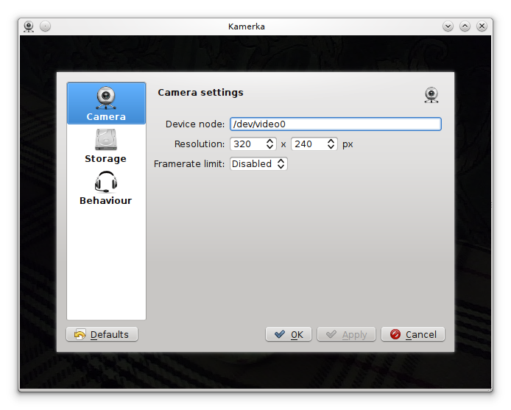Screen dimensions: 511x410
Task: Open the Kamerka titlebar window menu icon
Action: [29, 26]
